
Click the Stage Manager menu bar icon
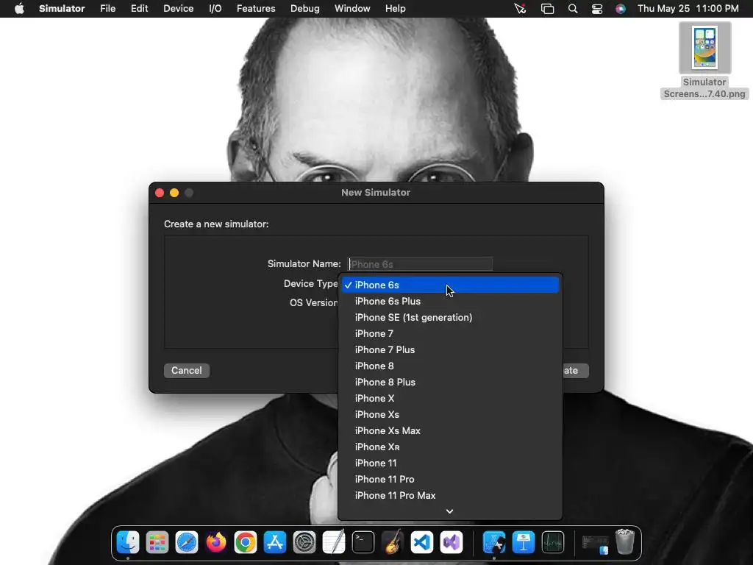coord(547,9)
